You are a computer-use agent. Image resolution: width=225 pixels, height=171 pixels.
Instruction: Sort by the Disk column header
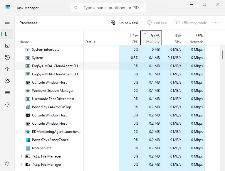click(x=172, y=38)
